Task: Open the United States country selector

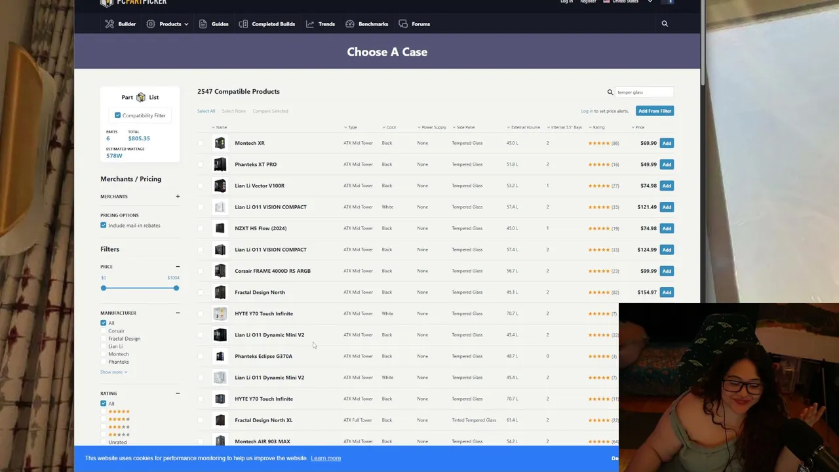Action: tap(627, 1)
